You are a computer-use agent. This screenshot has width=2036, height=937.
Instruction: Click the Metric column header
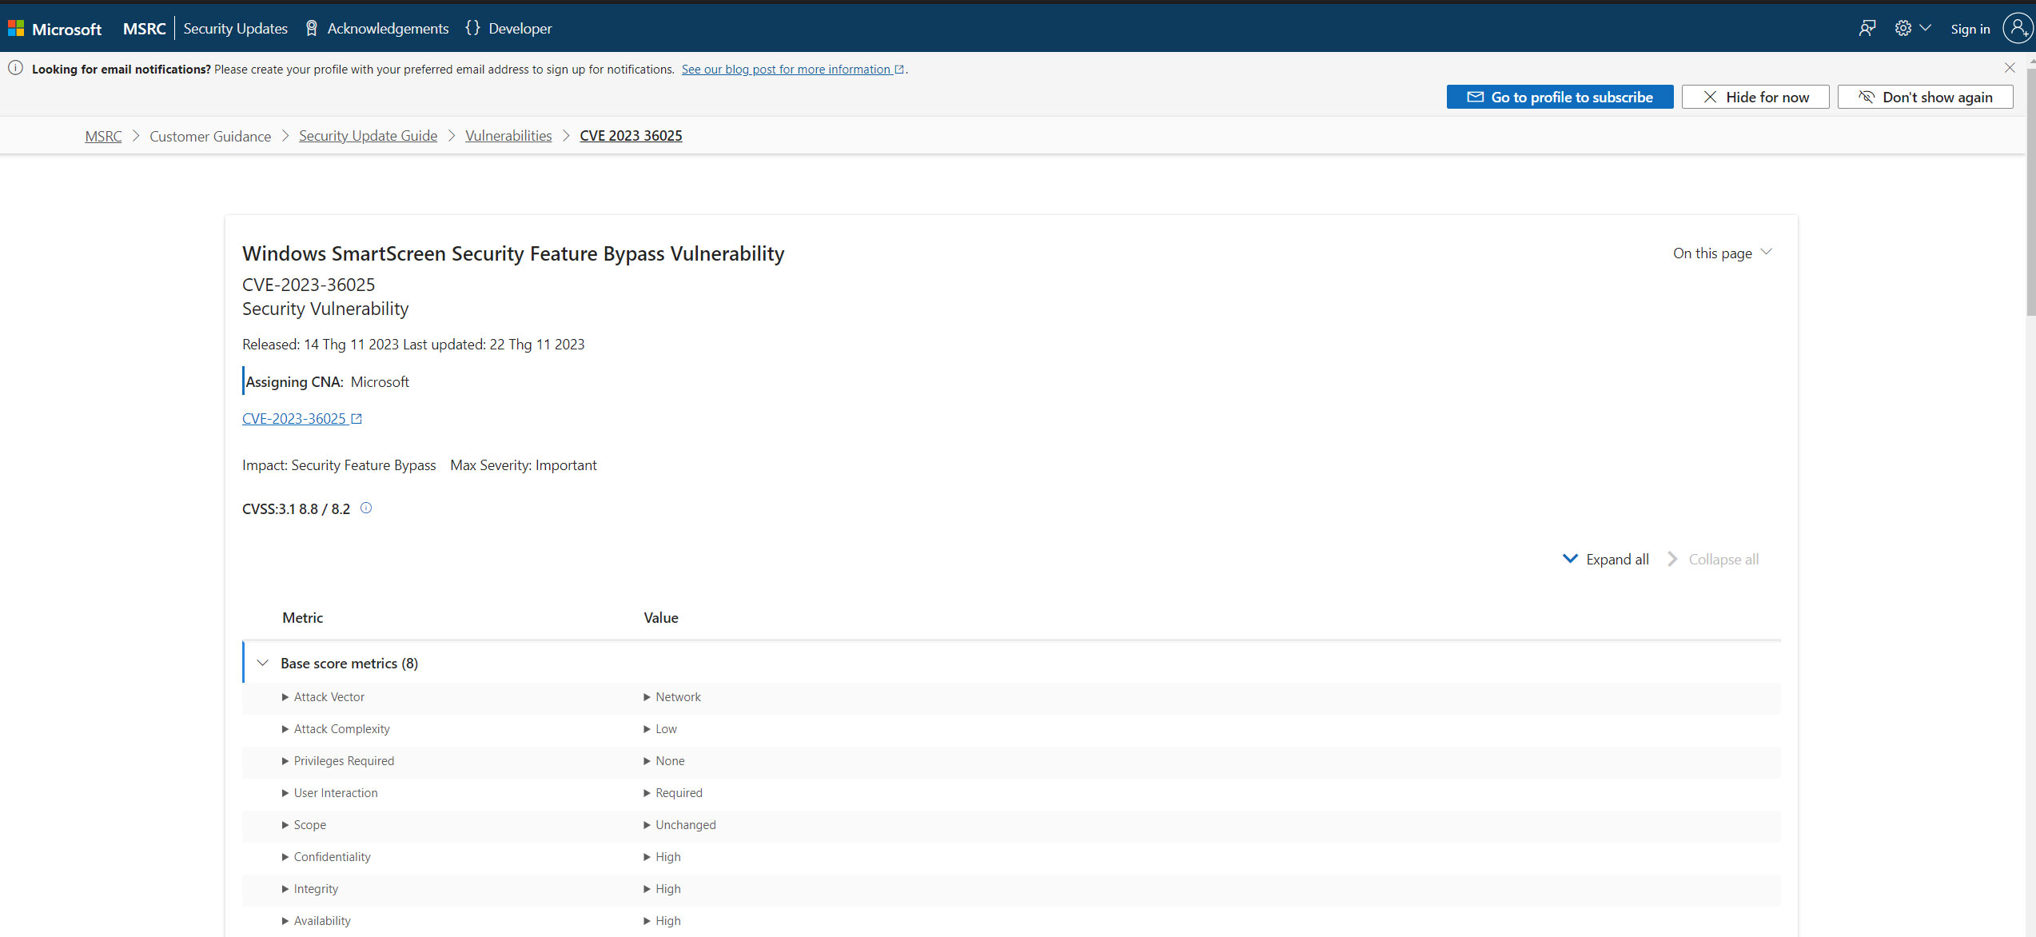click(302, 618)
